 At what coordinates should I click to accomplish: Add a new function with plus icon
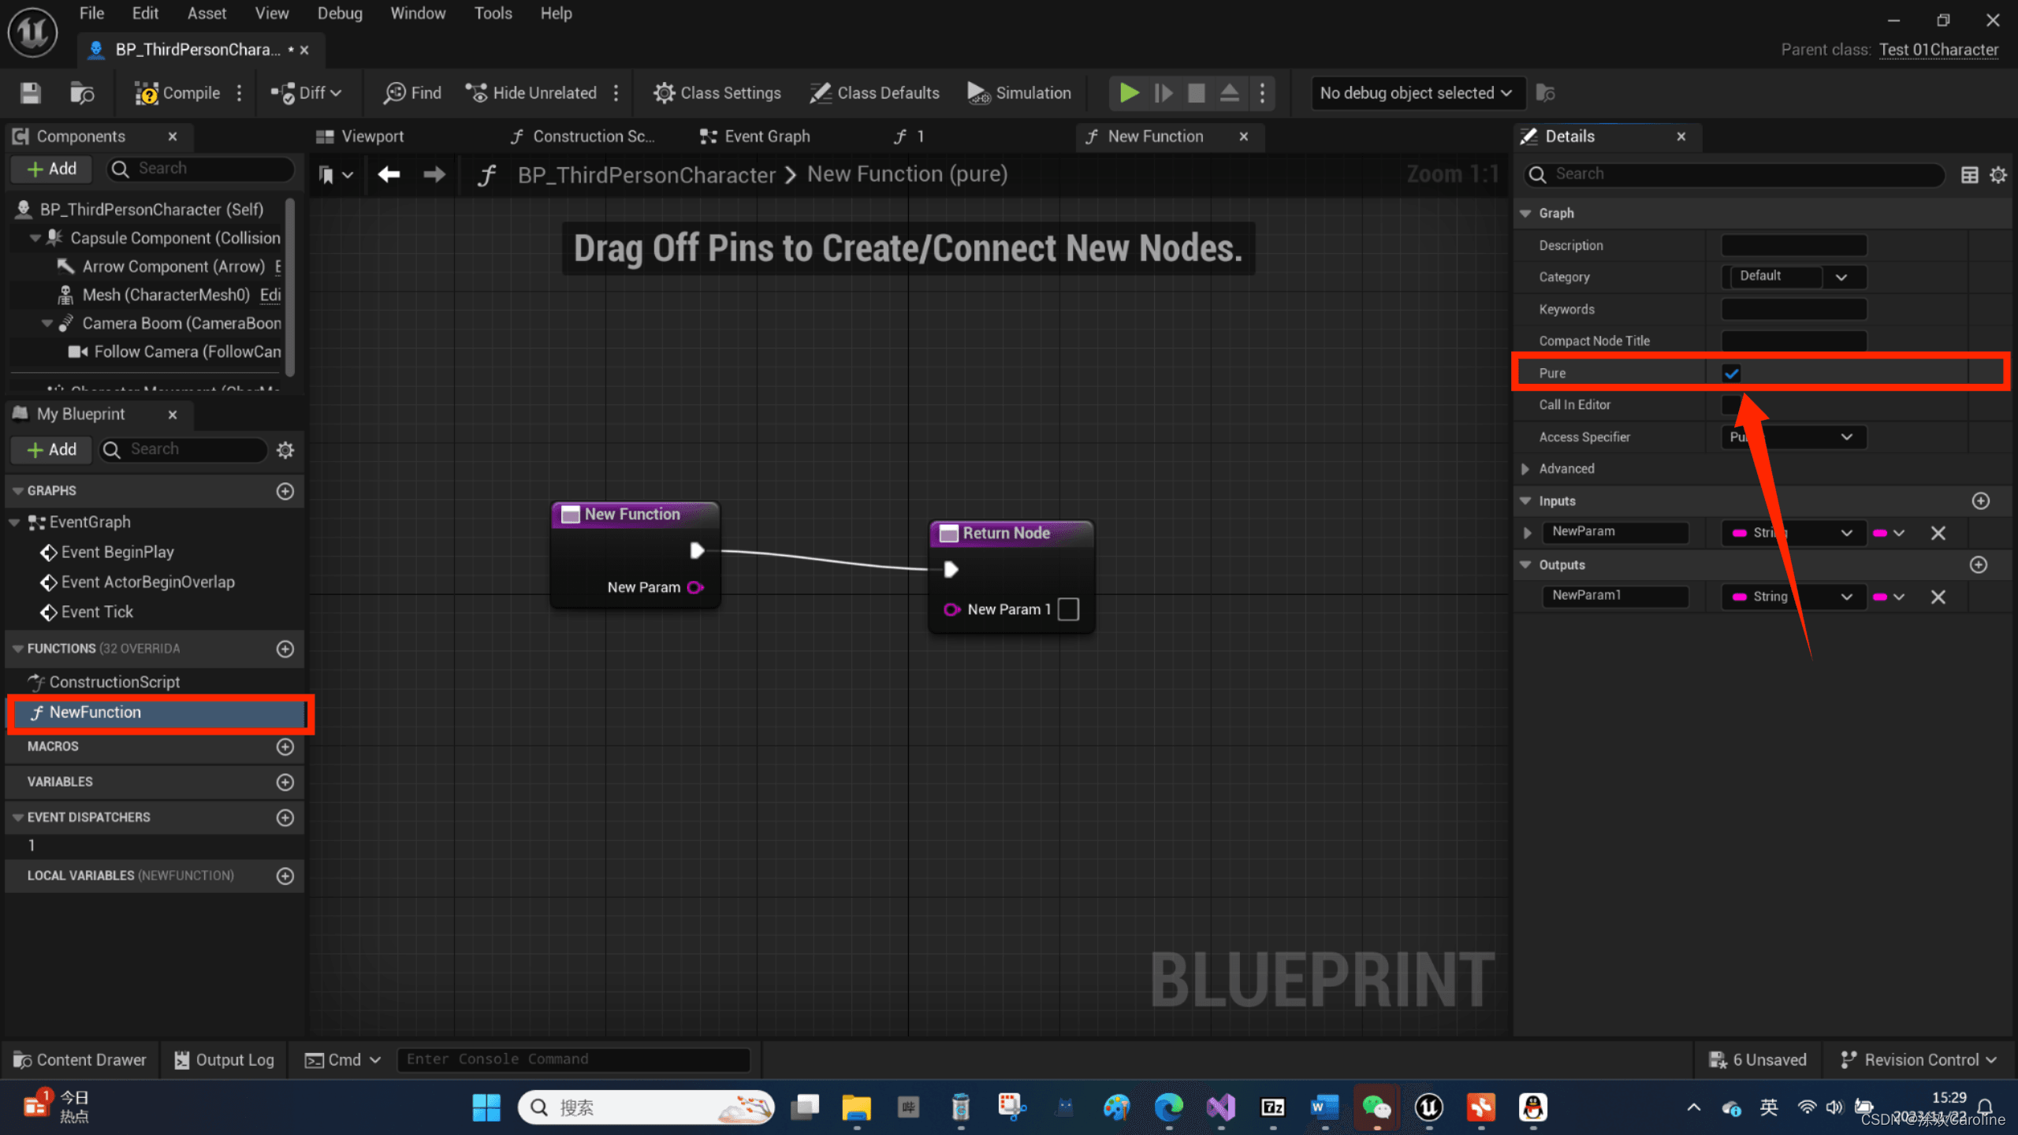pyautogui.click(x=285, y=649)
